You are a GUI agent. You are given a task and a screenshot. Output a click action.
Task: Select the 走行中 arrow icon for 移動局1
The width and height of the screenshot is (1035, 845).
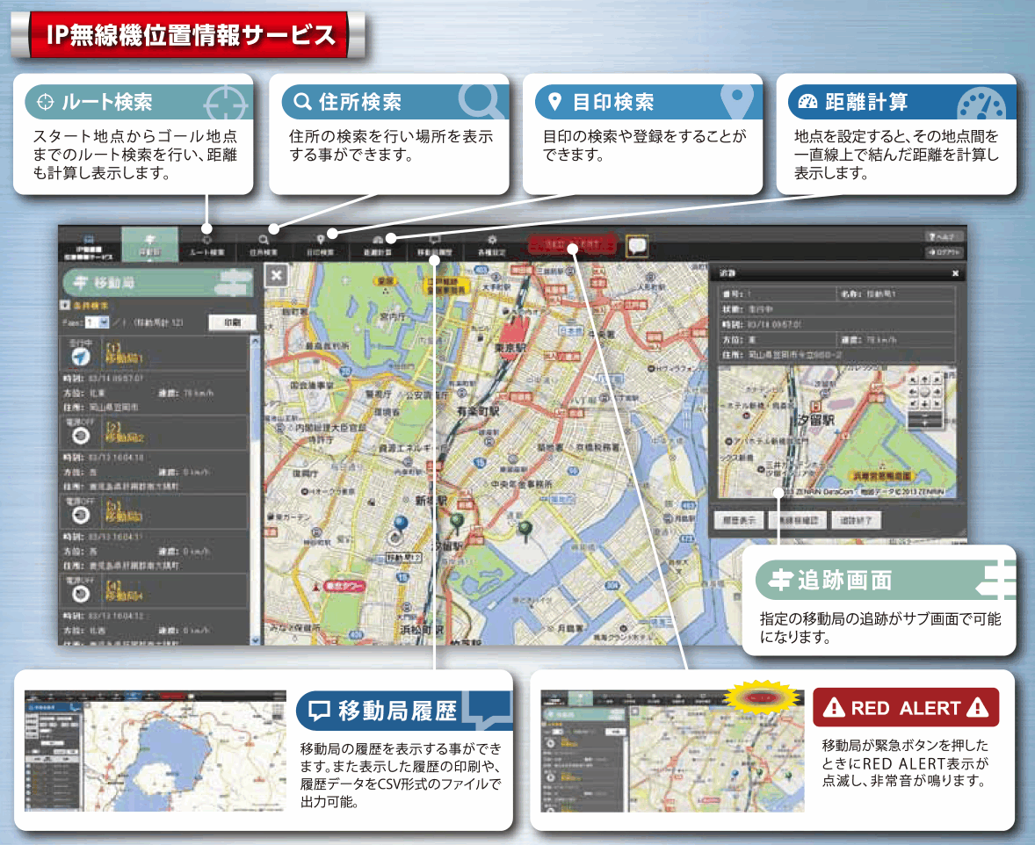tap(81, 356)
